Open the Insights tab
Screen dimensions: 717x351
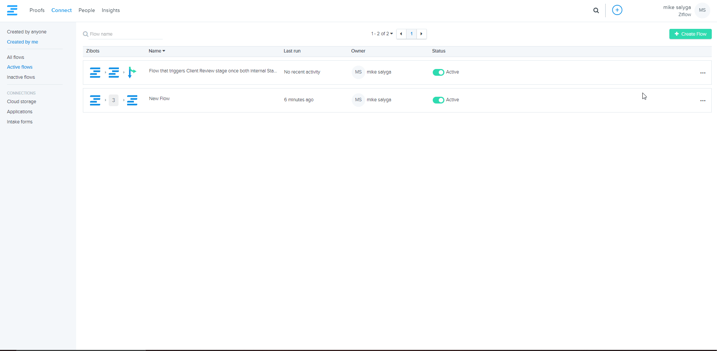111,10
